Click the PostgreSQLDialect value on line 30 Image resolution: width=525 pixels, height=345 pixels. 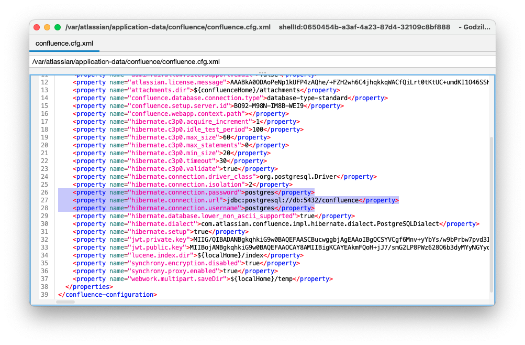pos(320,224)
